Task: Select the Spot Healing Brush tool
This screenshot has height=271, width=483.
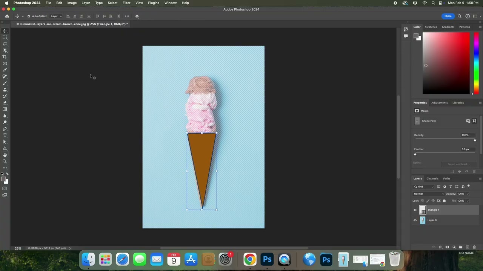Action: click(5, 76)
